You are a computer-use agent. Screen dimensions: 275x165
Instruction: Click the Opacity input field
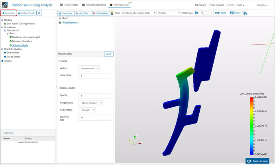pos(95,96)
